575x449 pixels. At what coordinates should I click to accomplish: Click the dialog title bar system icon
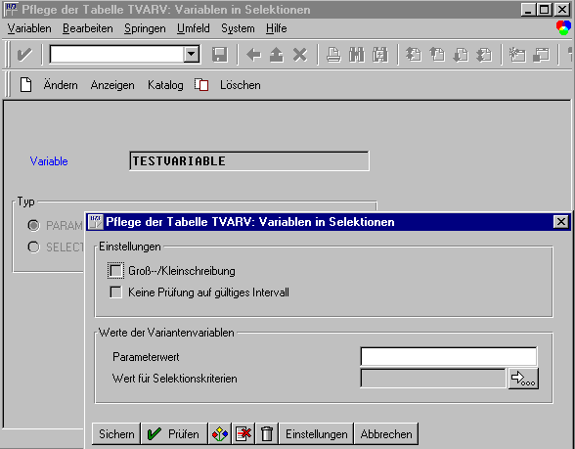click(96, 222)
